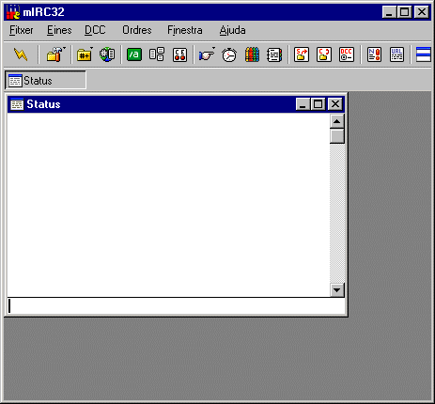Open the Popups editor icon
The width and height of the screenshot is (435, 404).
[x=157, y=54]
